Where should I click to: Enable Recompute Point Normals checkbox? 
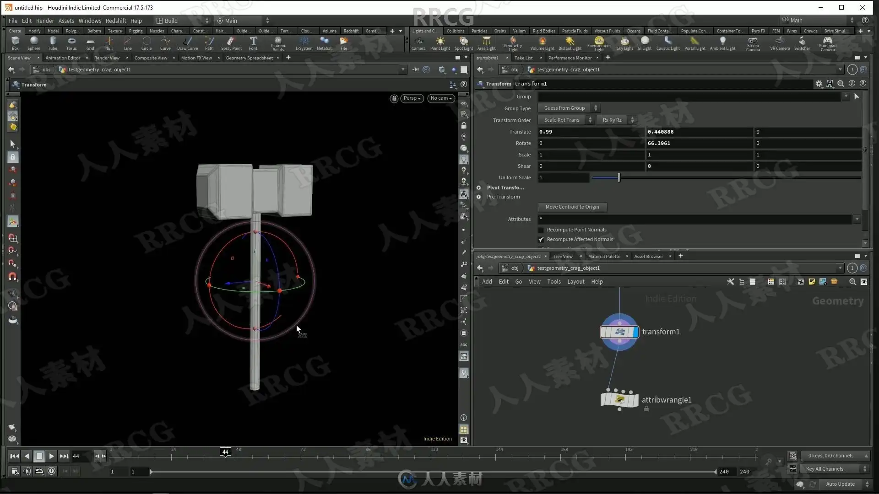[541, 230]
